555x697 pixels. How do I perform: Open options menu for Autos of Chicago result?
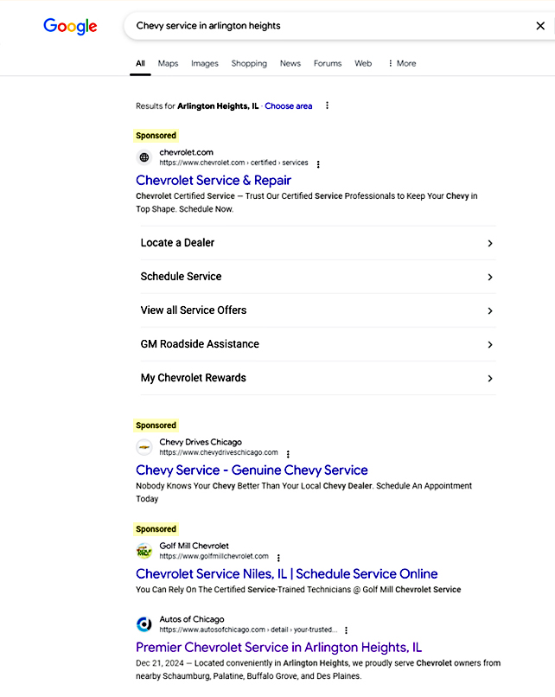point(346,630)
